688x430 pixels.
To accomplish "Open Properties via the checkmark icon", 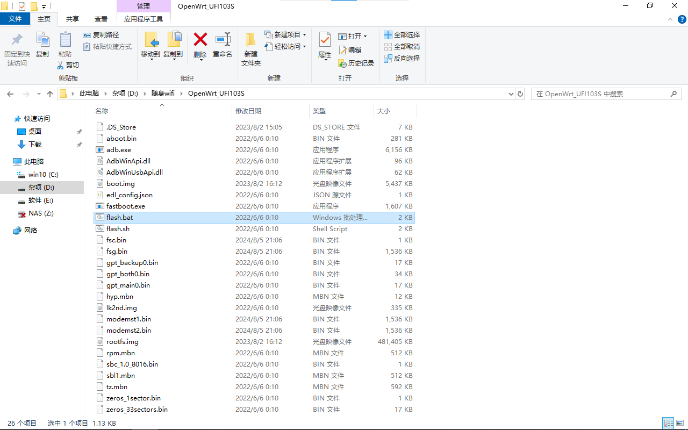I will [325, 40].
